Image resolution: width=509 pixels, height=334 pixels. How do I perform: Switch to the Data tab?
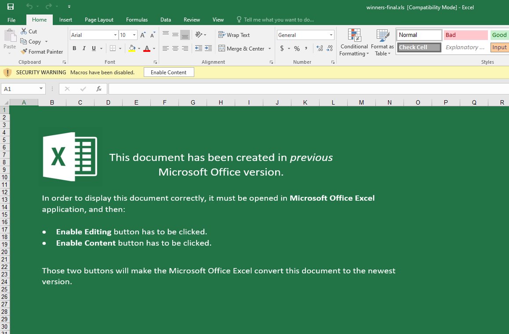(x=166, y=20)
